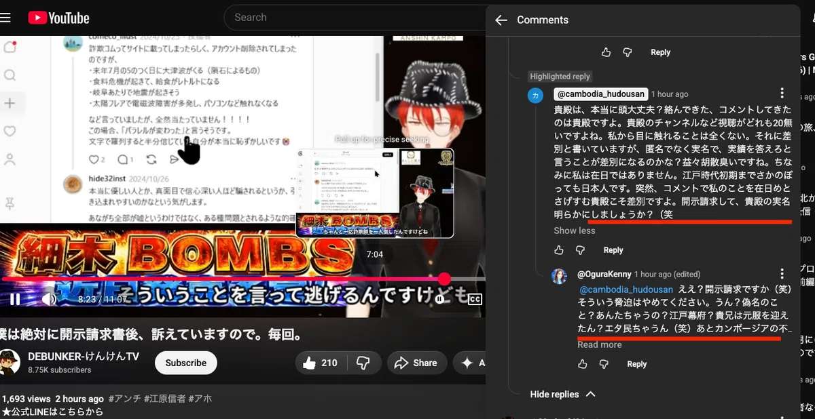Dislike @cambodia_hudousan's highlighted reply
The image size is (815, 419).
click(x=580, y=250)
